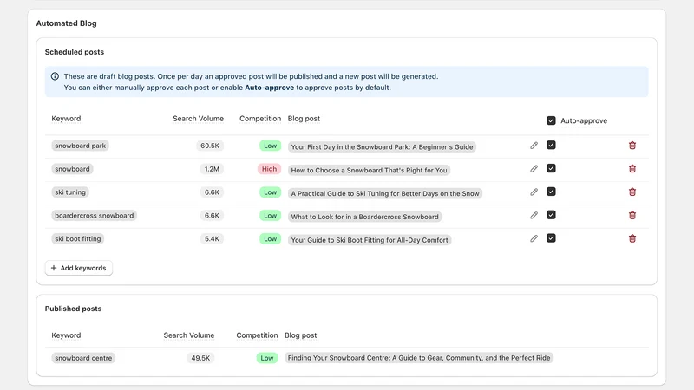Screen dimensions: 694x390
Task: Click the 49.5K search volume value
Action: point(200,358)
